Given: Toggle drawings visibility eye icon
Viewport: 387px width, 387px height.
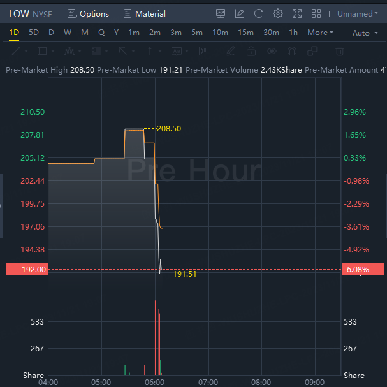Looking at the screenshot, I should pos(272,52).
